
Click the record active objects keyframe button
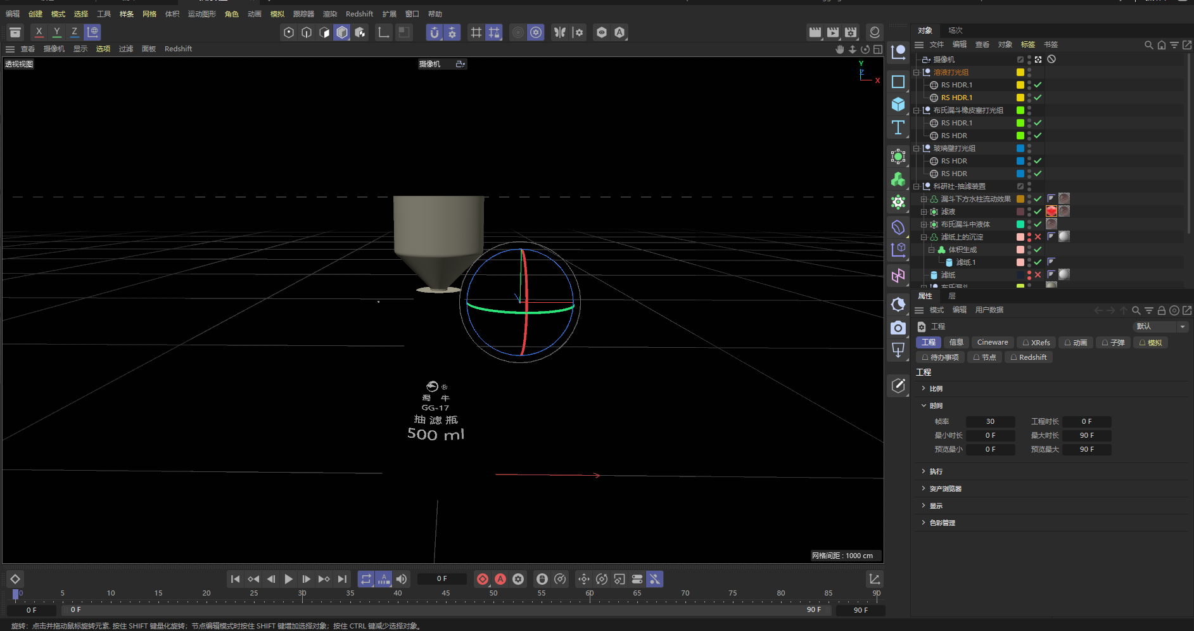[483, 579]
